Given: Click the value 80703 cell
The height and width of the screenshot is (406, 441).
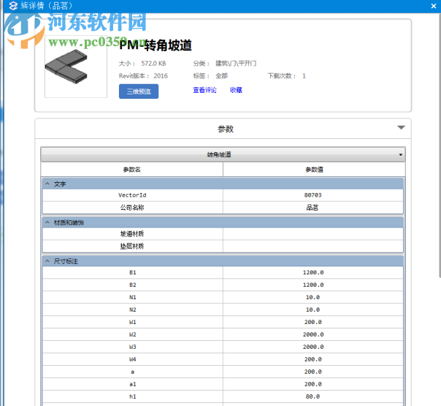Looking at the screenshot, I should coord(312,195).
